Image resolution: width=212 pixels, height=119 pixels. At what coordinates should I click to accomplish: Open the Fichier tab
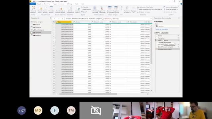tap(32, 4)
